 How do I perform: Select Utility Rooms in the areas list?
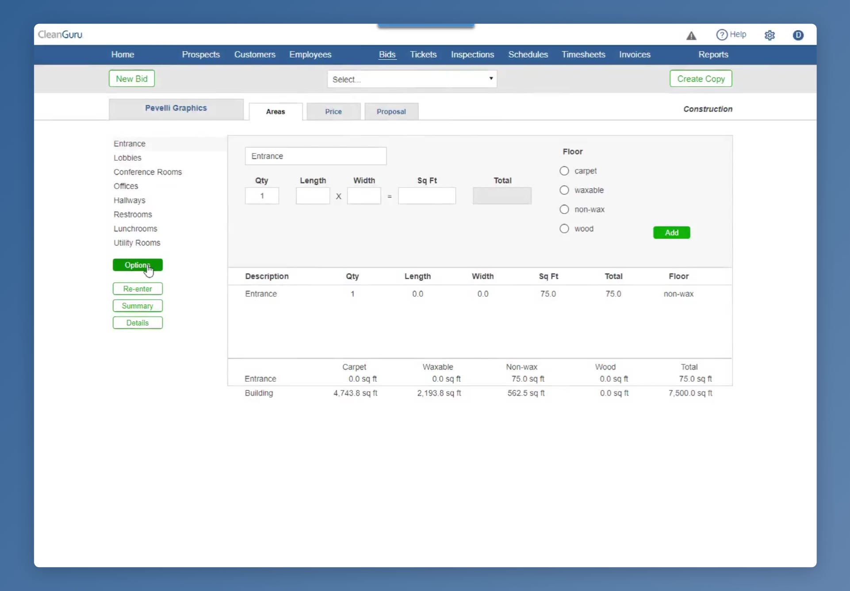point(137,243)
